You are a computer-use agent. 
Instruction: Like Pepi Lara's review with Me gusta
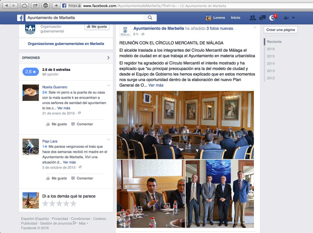point(56,178)
